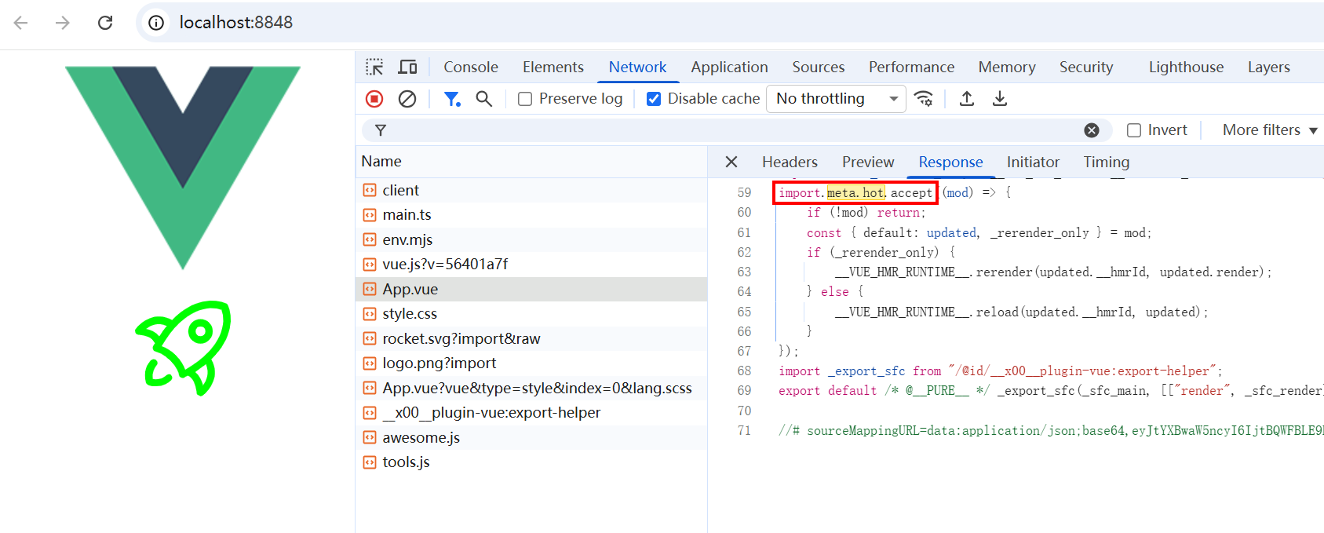Switch to the Performance tab
The width and height of the screenshot is (1324, 533).
(x=911, y=68)
